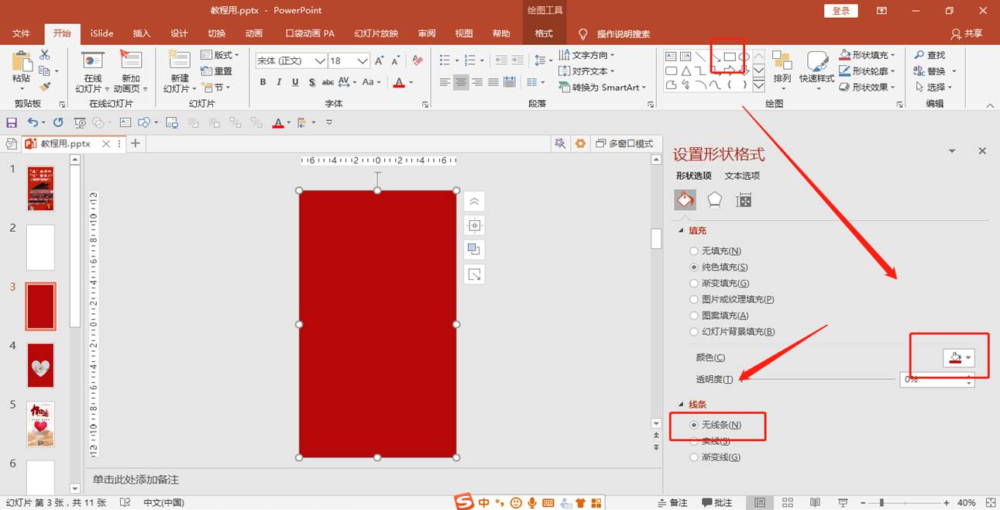
Task: Click the 登录 sign-in button
Action: click(x=840, y=10)
